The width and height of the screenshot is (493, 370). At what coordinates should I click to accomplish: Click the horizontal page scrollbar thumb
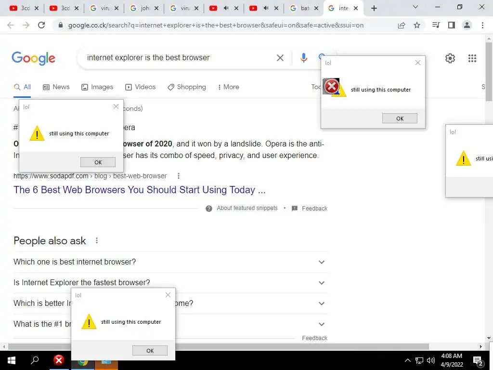(x=219, y=347)
